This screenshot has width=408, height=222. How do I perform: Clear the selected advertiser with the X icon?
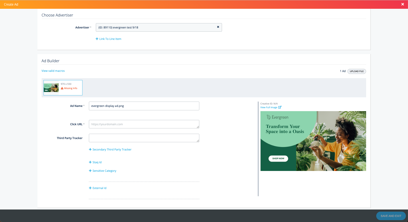pos(218,27)
